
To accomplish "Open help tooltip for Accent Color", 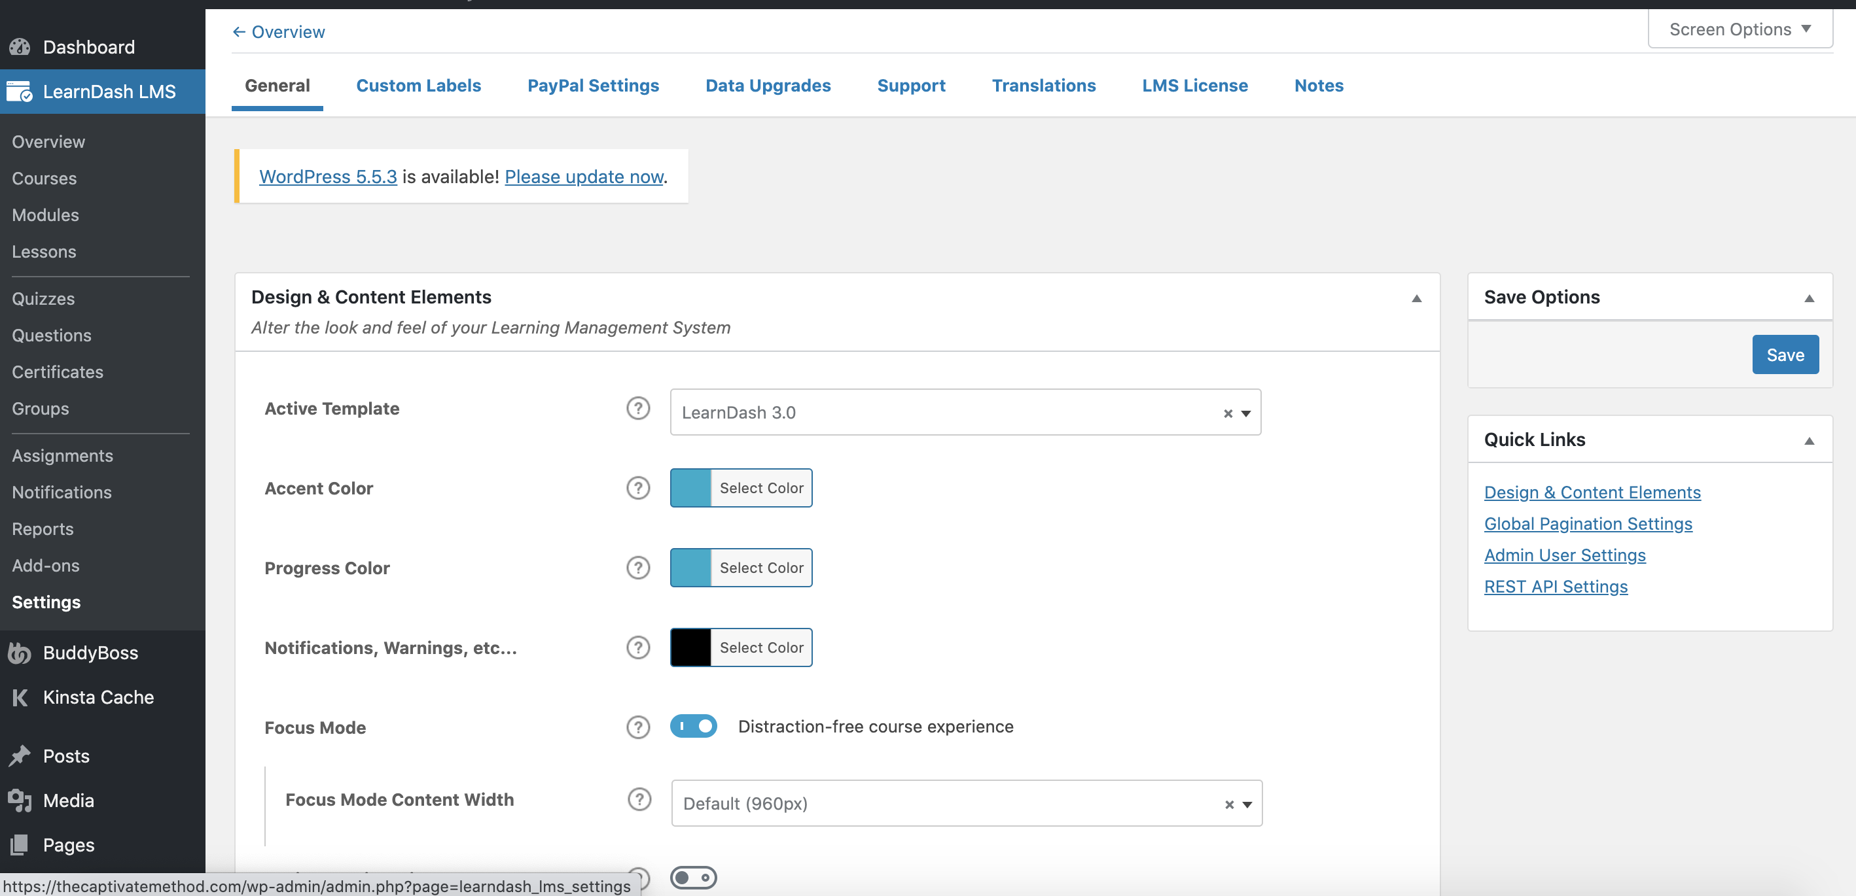I will click(x=637, y=489).
